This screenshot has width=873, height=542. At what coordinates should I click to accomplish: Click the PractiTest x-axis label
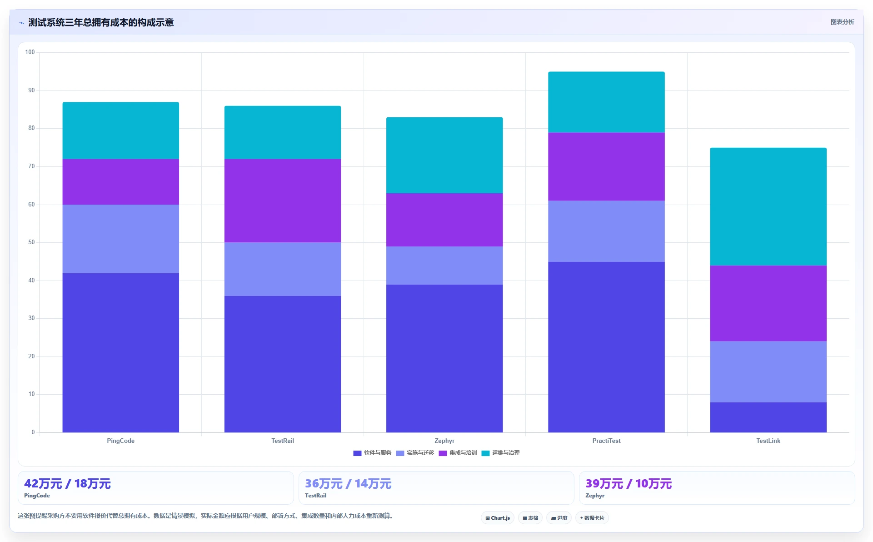606,441
